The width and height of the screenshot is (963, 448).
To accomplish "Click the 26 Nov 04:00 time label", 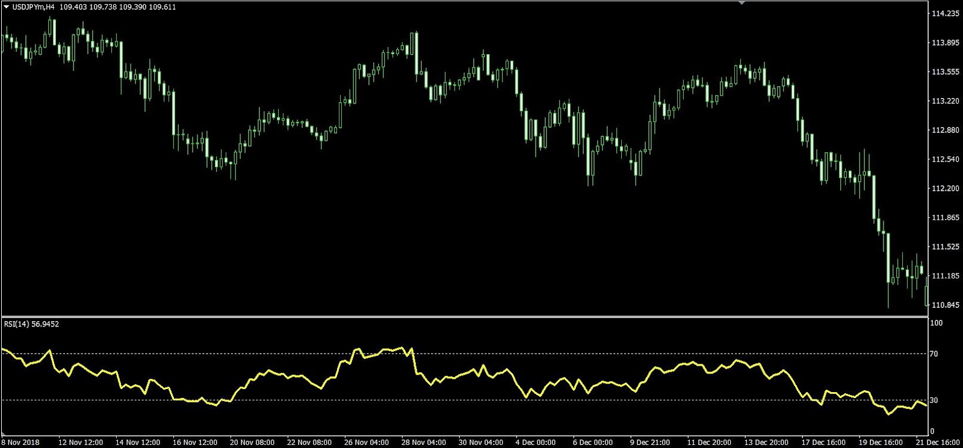I will tap(367, 443).
